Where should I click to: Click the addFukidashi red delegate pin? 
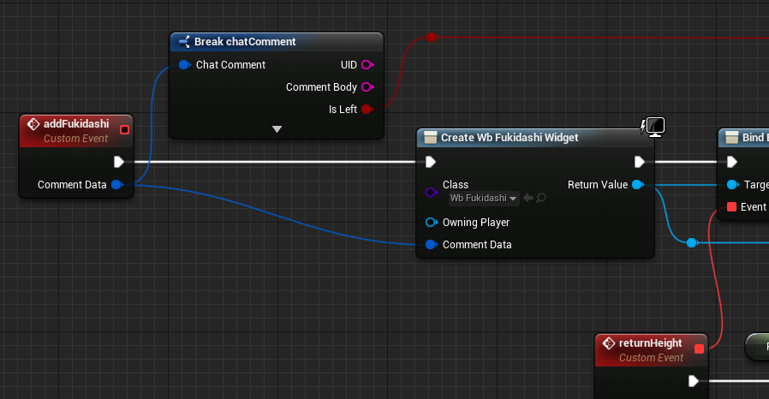124,129
